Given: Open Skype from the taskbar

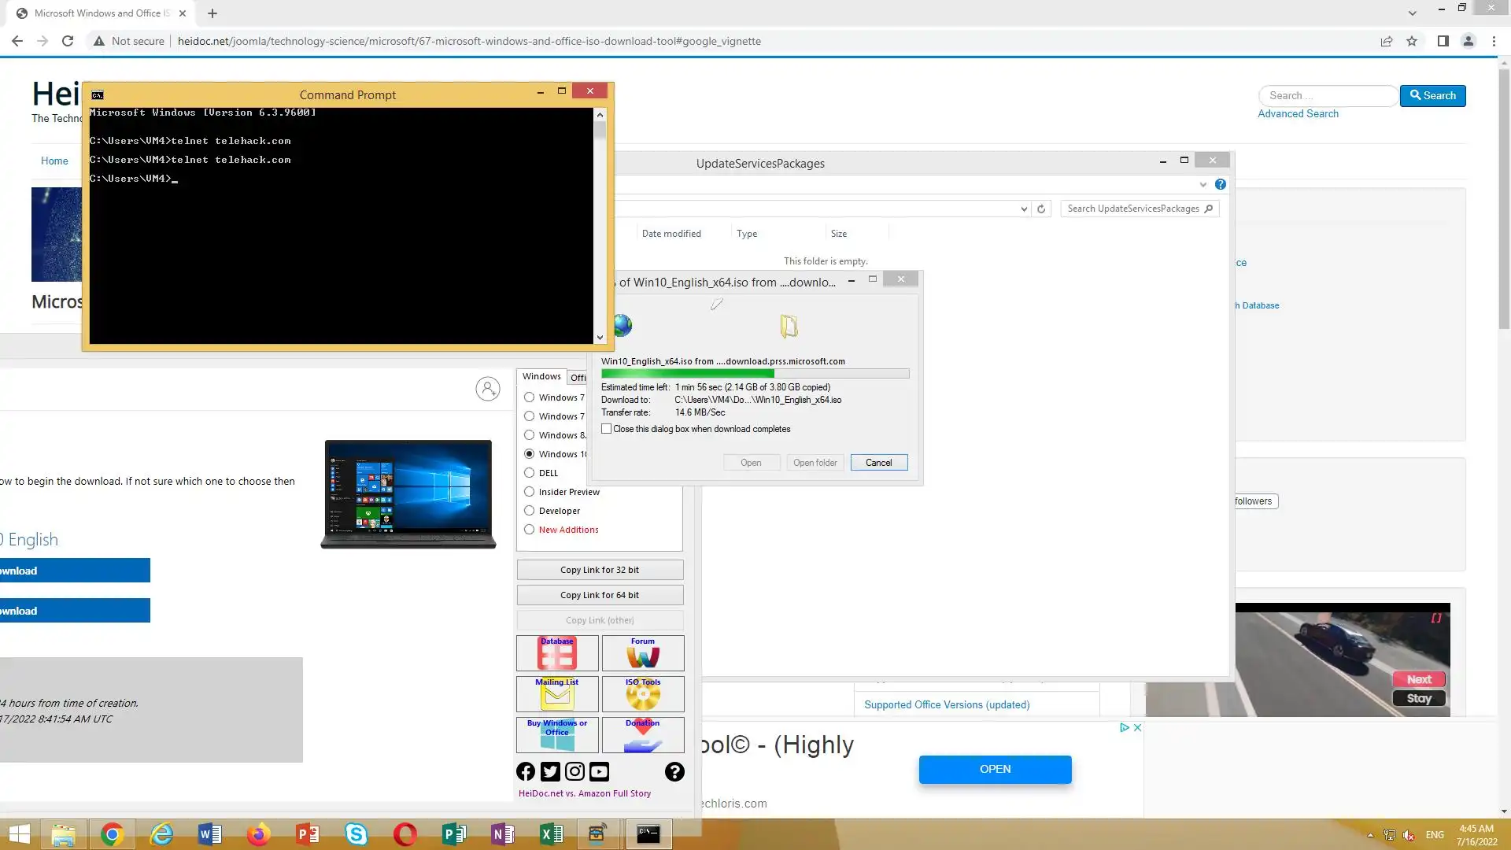Looking at the screenshot, I should click(x=357, y=834).
